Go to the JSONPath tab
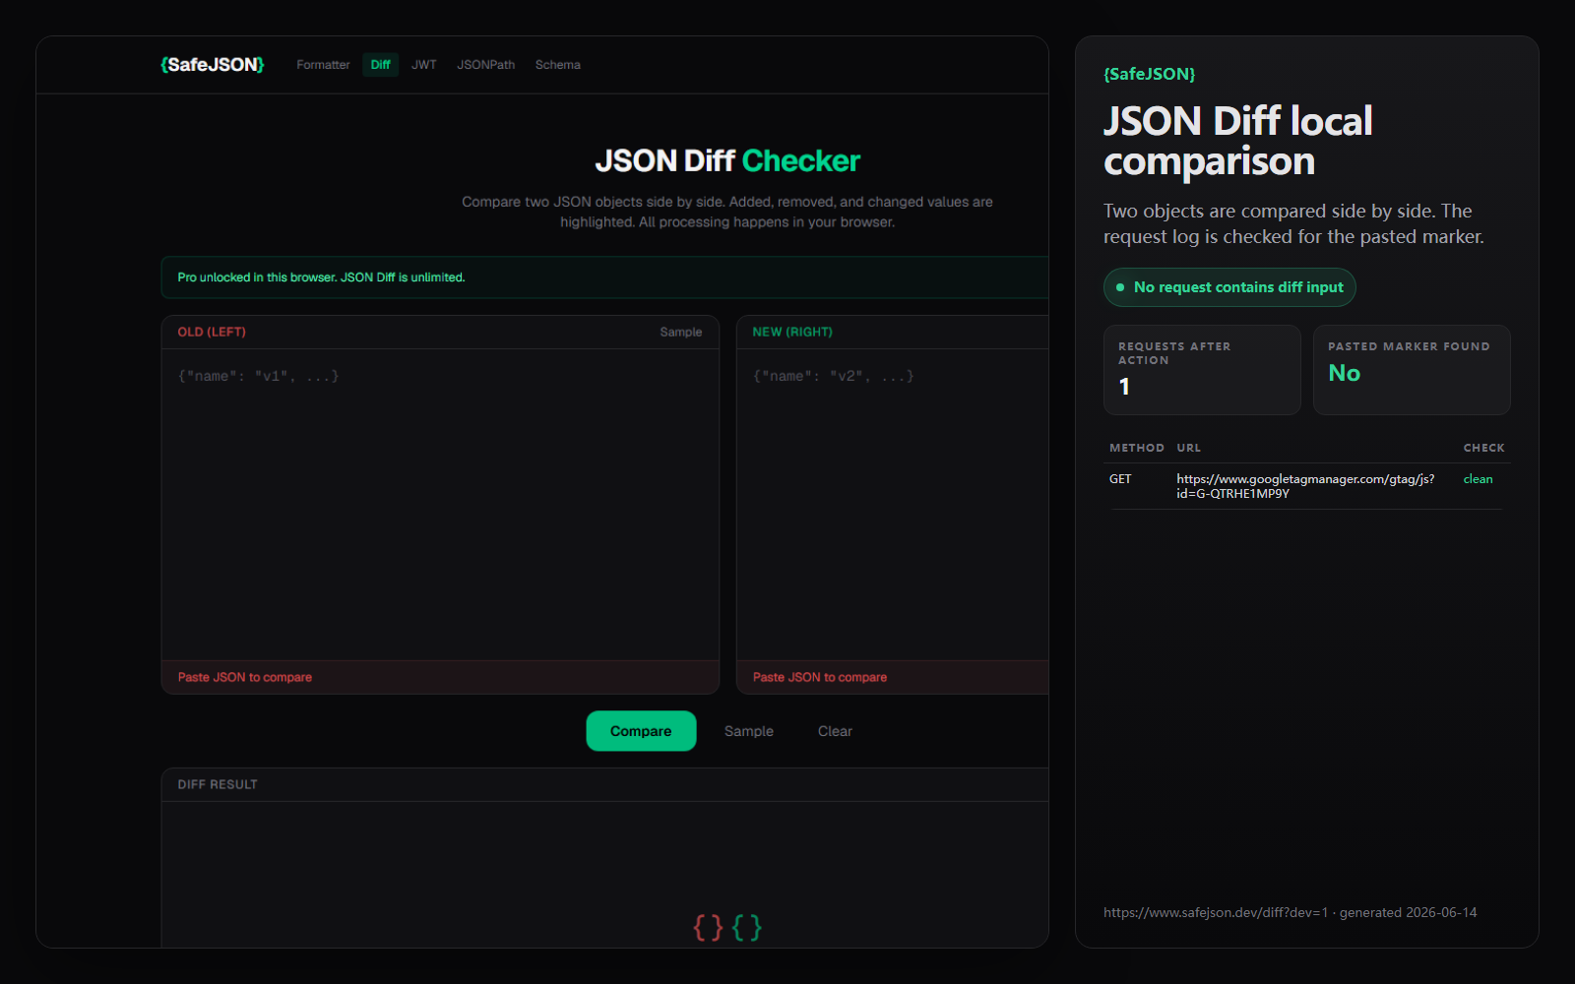Viewport: 1575px width, 984px height. click(485, 65)
